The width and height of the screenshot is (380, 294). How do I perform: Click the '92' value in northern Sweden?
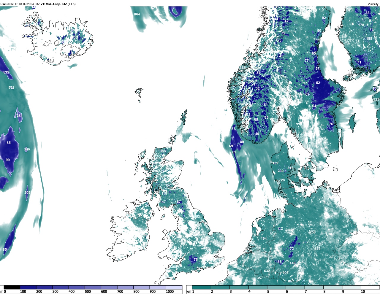(x=324, y=18)
